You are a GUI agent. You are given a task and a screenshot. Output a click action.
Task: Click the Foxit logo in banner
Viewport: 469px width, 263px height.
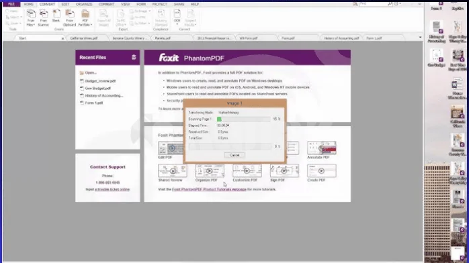tap(169, 57)
